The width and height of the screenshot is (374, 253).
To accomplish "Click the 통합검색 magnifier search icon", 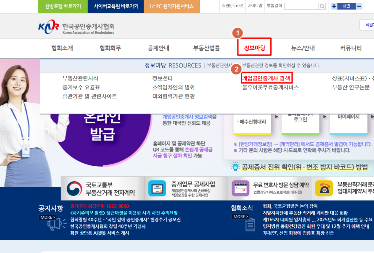I will coord(322,6).
